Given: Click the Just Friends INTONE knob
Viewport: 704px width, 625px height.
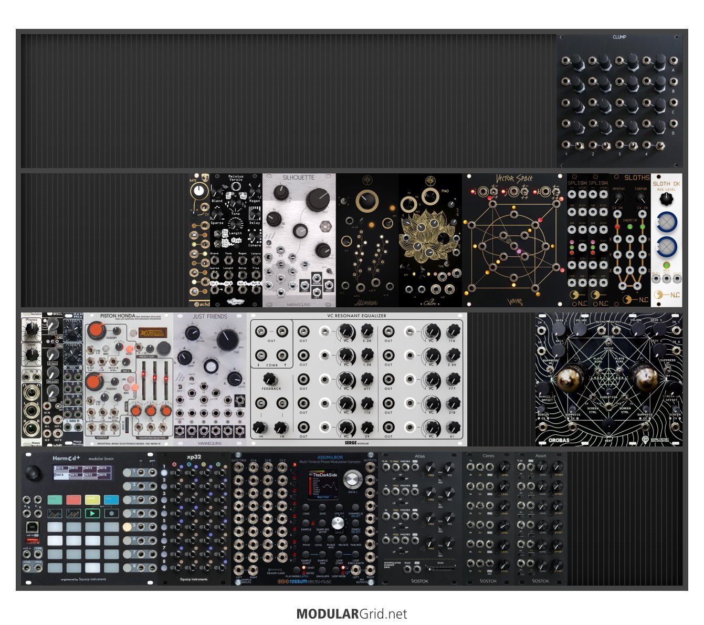Looking at the screenshot, I should pyautogui.click(x=191, y=332).
